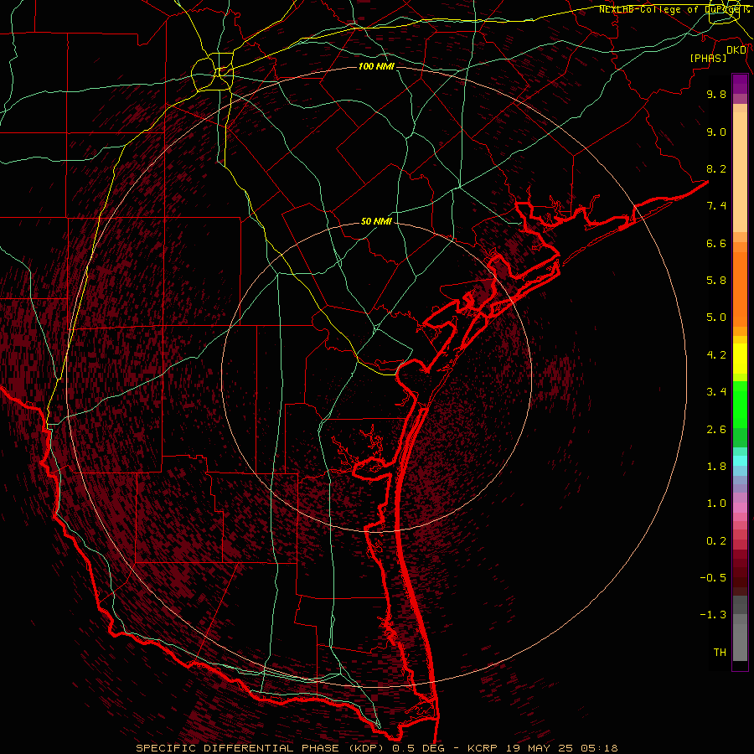Click the SPECIFIC DIFFERENTIAL PHASE (KDP) caption
This screenshot has width=754, height=754.
click(x=262, y=748)
